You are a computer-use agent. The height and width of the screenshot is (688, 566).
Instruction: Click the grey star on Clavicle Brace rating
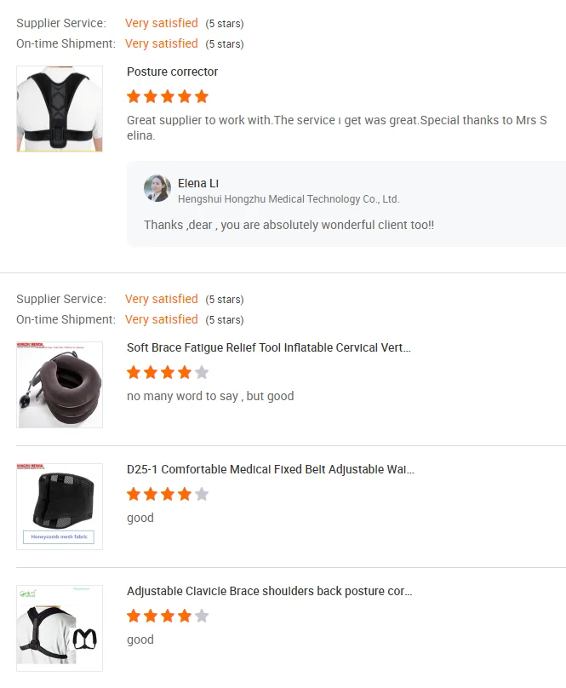click(202, 616)
